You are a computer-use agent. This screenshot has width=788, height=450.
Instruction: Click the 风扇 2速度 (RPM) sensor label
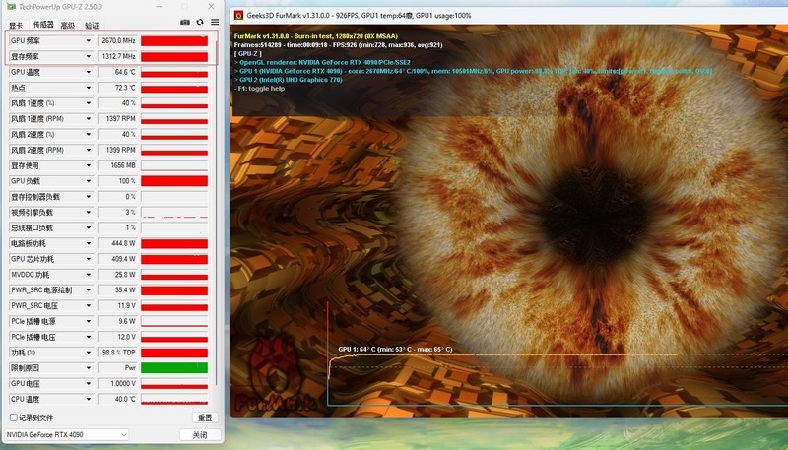[x=37, y=150]
